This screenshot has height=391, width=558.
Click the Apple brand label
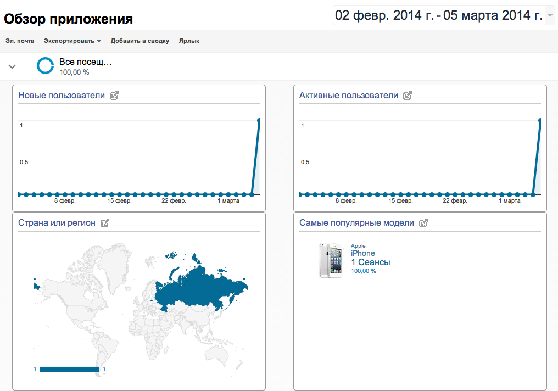tap(358, 246)
